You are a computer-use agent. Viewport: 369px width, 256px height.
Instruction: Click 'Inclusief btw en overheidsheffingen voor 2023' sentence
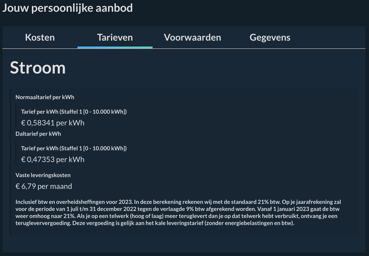(74, 202)
